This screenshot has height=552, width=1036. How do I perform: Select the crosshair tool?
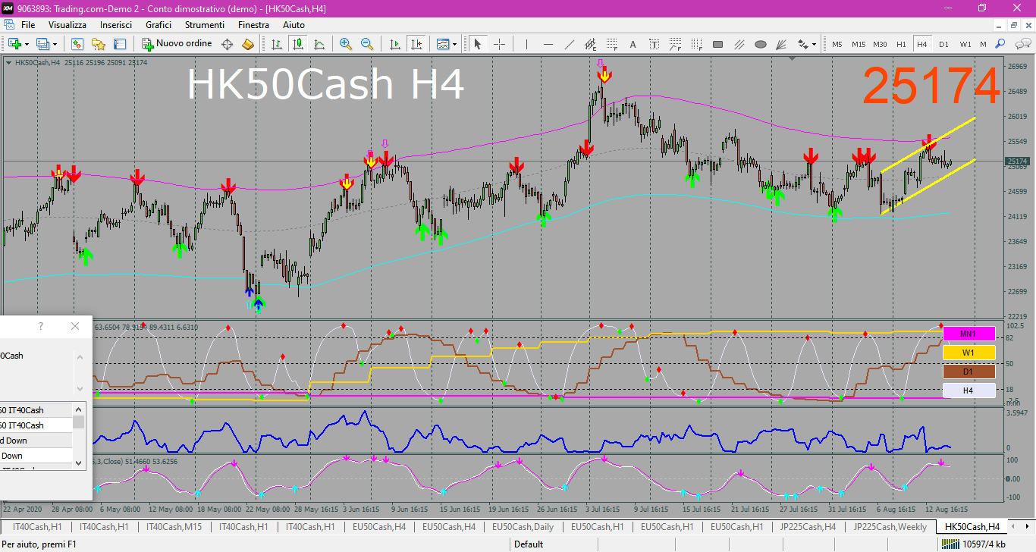point(499,44)
